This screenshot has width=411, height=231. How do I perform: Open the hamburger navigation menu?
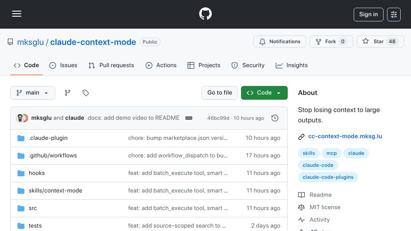pyautogui.click(x=17, y=14)
